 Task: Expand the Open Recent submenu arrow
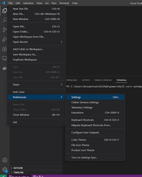(61, 42)
